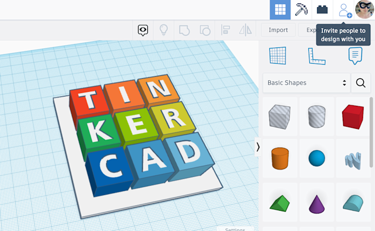Switch to the 3D design grid view
Viewport: 375px width, 231px height.
pos(280,9)
